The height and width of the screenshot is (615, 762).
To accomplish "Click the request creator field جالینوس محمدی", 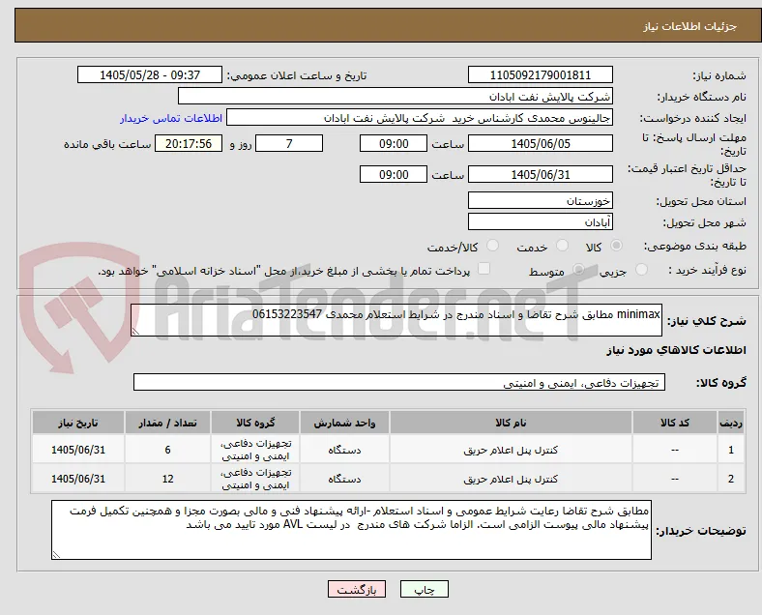I will point(420,118).
